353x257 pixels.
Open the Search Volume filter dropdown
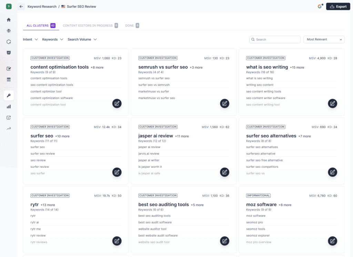coord(82,39)
